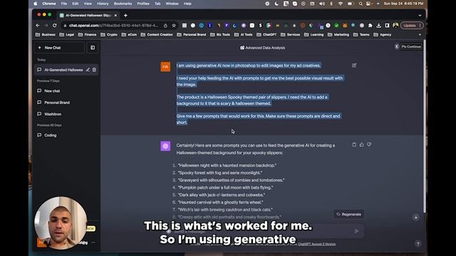Click the chat.openai.com address bar
Viewport: 456px width, 256px height.
[113, 26]
